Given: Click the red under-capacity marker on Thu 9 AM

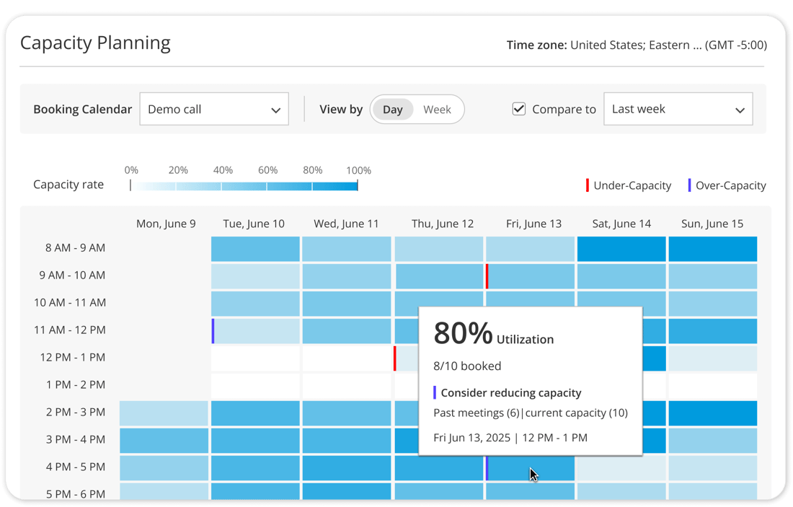Looking at the screenshot, I should click(487, 275).
